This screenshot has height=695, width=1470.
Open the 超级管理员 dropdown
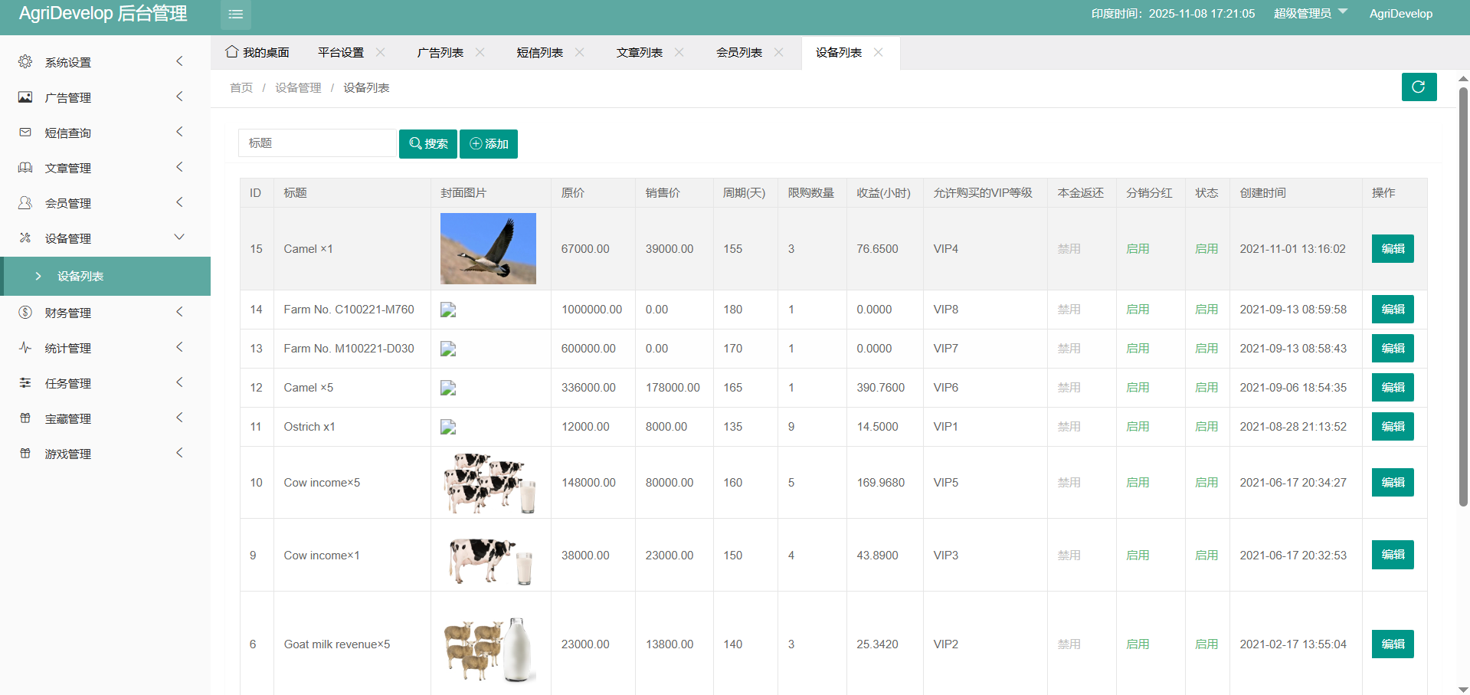[x=1309, y=14]
